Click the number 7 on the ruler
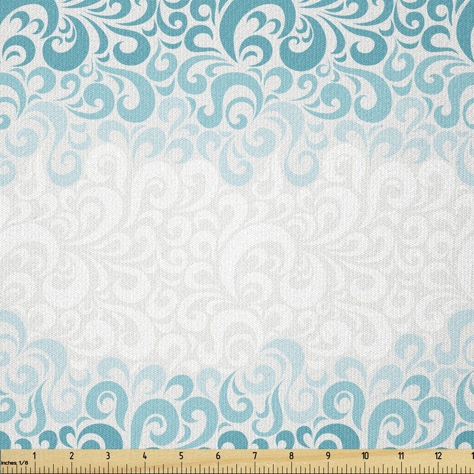The height and width of the screenshot is (474, 474). pos(255,456)
